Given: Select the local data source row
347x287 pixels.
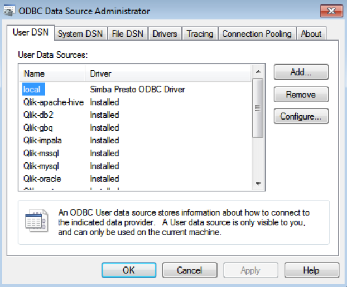Looking at the screenshot, I should coord(33,90).
